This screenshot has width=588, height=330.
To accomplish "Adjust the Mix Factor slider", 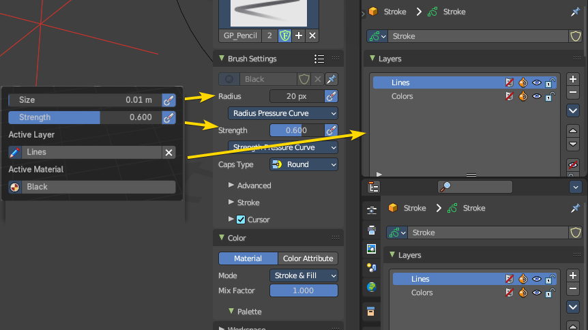I will click(x=304, y=290).
